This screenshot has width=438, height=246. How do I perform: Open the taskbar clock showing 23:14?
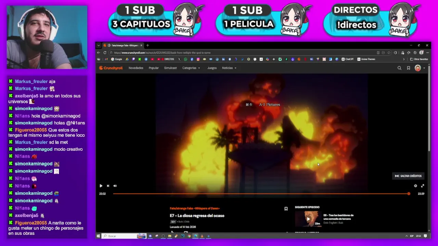418,236
